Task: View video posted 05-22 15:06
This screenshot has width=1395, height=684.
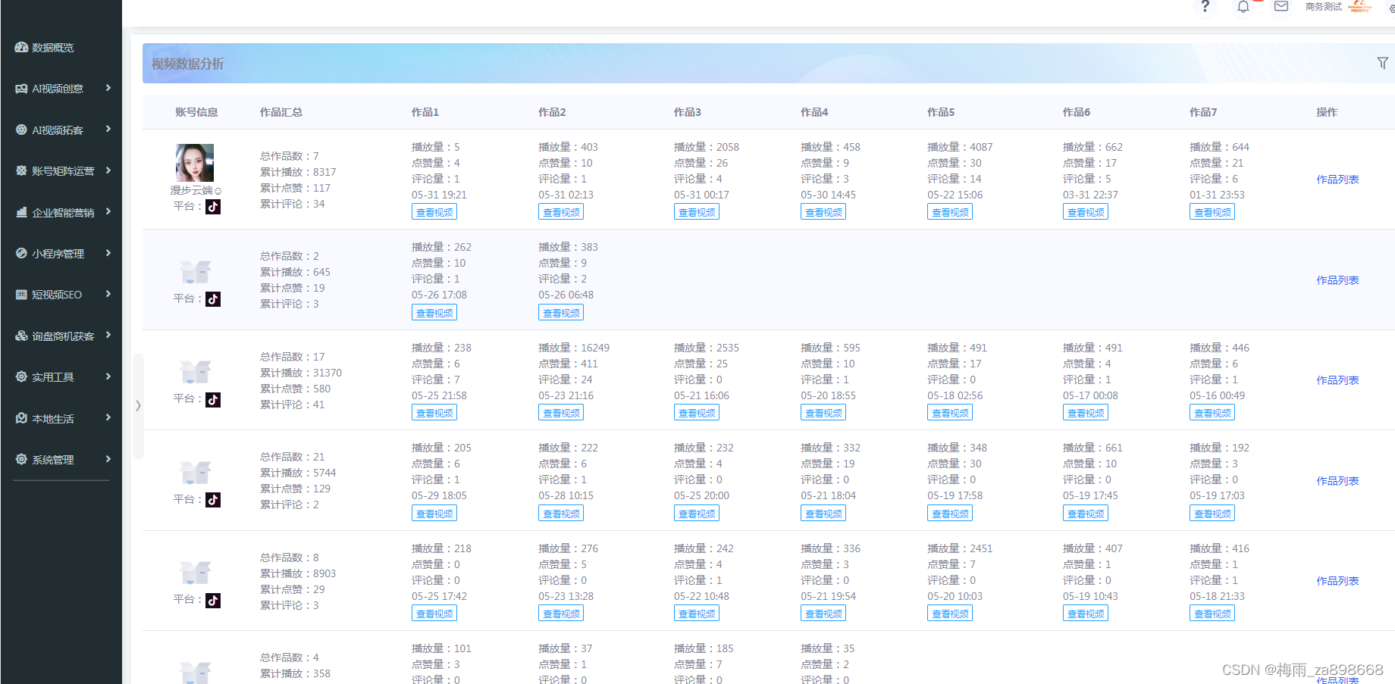Action: click(950, 212)
